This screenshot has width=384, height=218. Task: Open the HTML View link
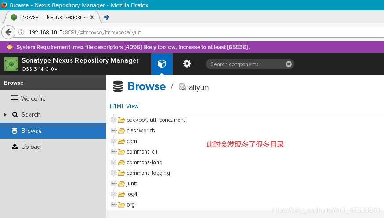pyautogui.click(x=124, y=106)
